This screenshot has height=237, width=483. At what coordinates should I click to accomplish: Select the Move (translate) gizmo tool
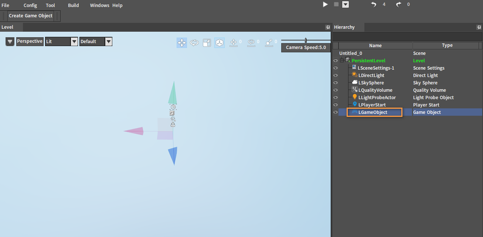(x=182, y=43)
